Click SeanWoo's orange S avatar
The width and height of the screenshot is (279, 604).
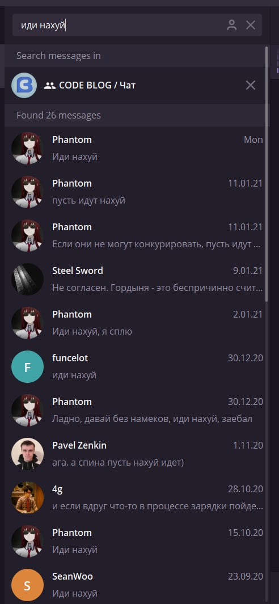click(27, 585)
